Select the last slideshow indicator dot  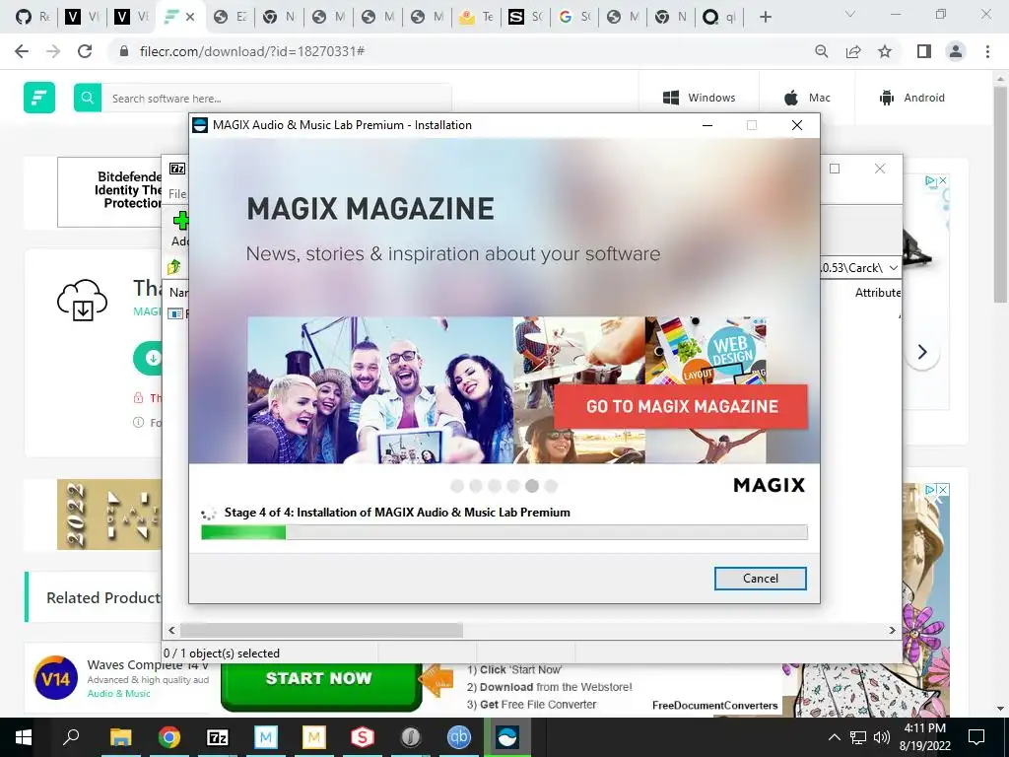(550, 486)
